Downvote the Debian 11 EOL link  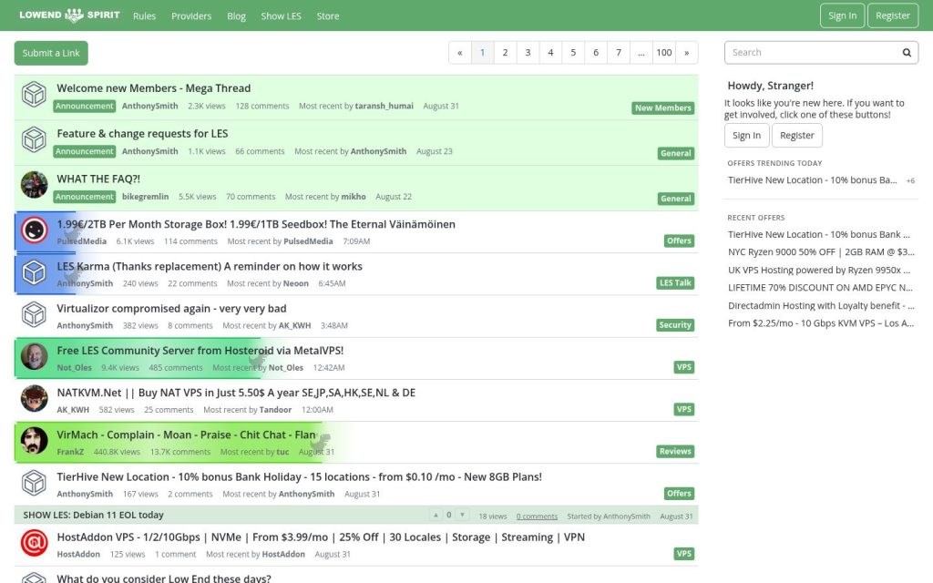point(462,516)
